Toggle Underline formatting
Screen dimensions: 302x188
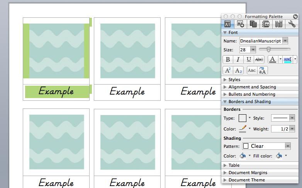point(249,59)
